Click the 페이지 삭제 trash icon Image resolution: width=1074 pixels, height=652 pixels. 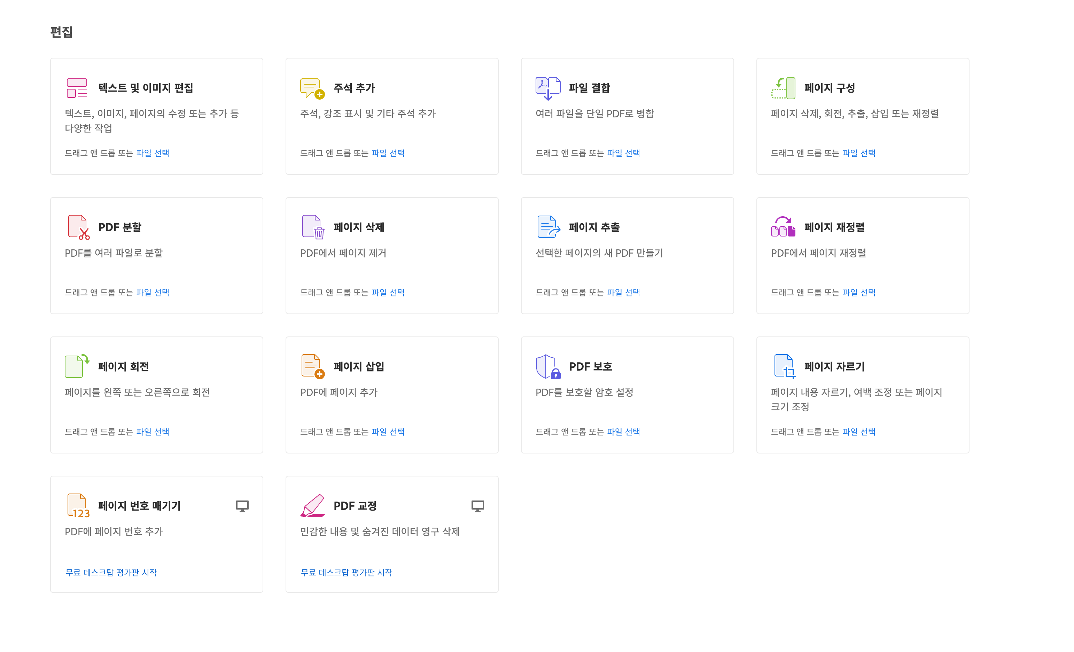[x=313, y=227]
